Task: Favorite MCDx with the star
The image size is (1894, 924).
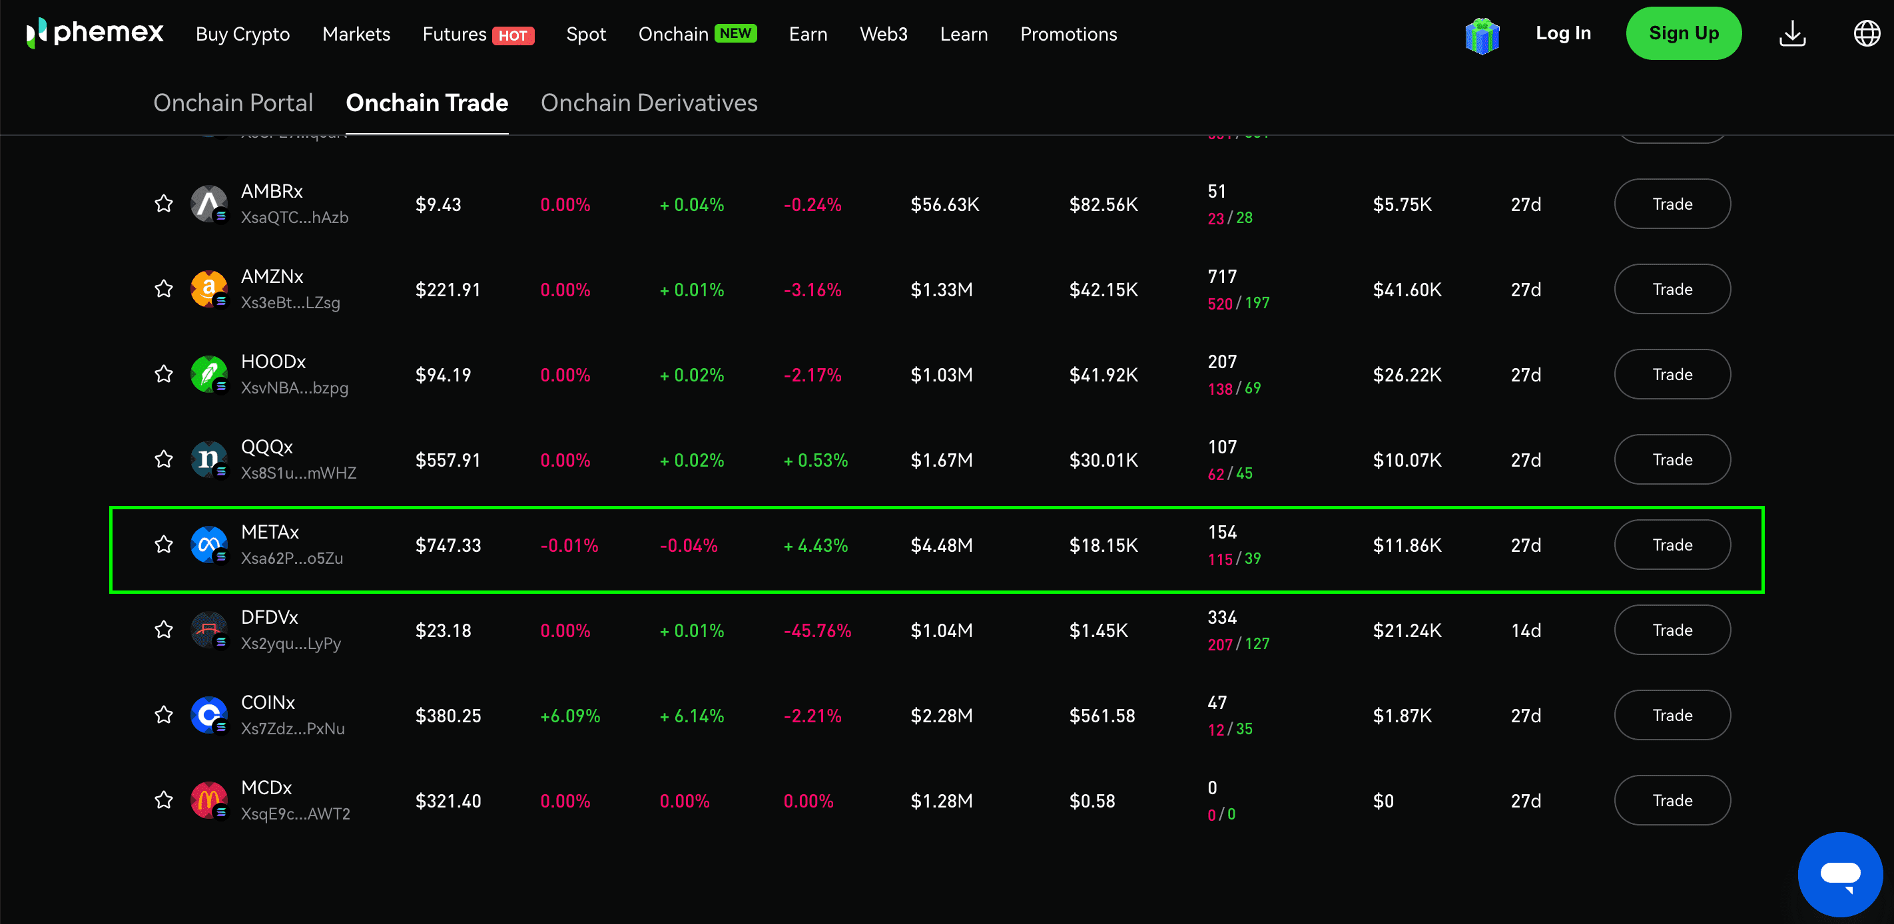Action: pyautogui.click(x=163, y=800)
